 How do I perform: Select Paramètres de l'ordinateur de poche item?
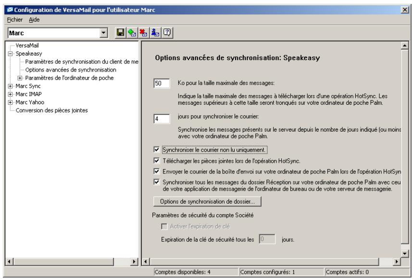coord(69,78)
